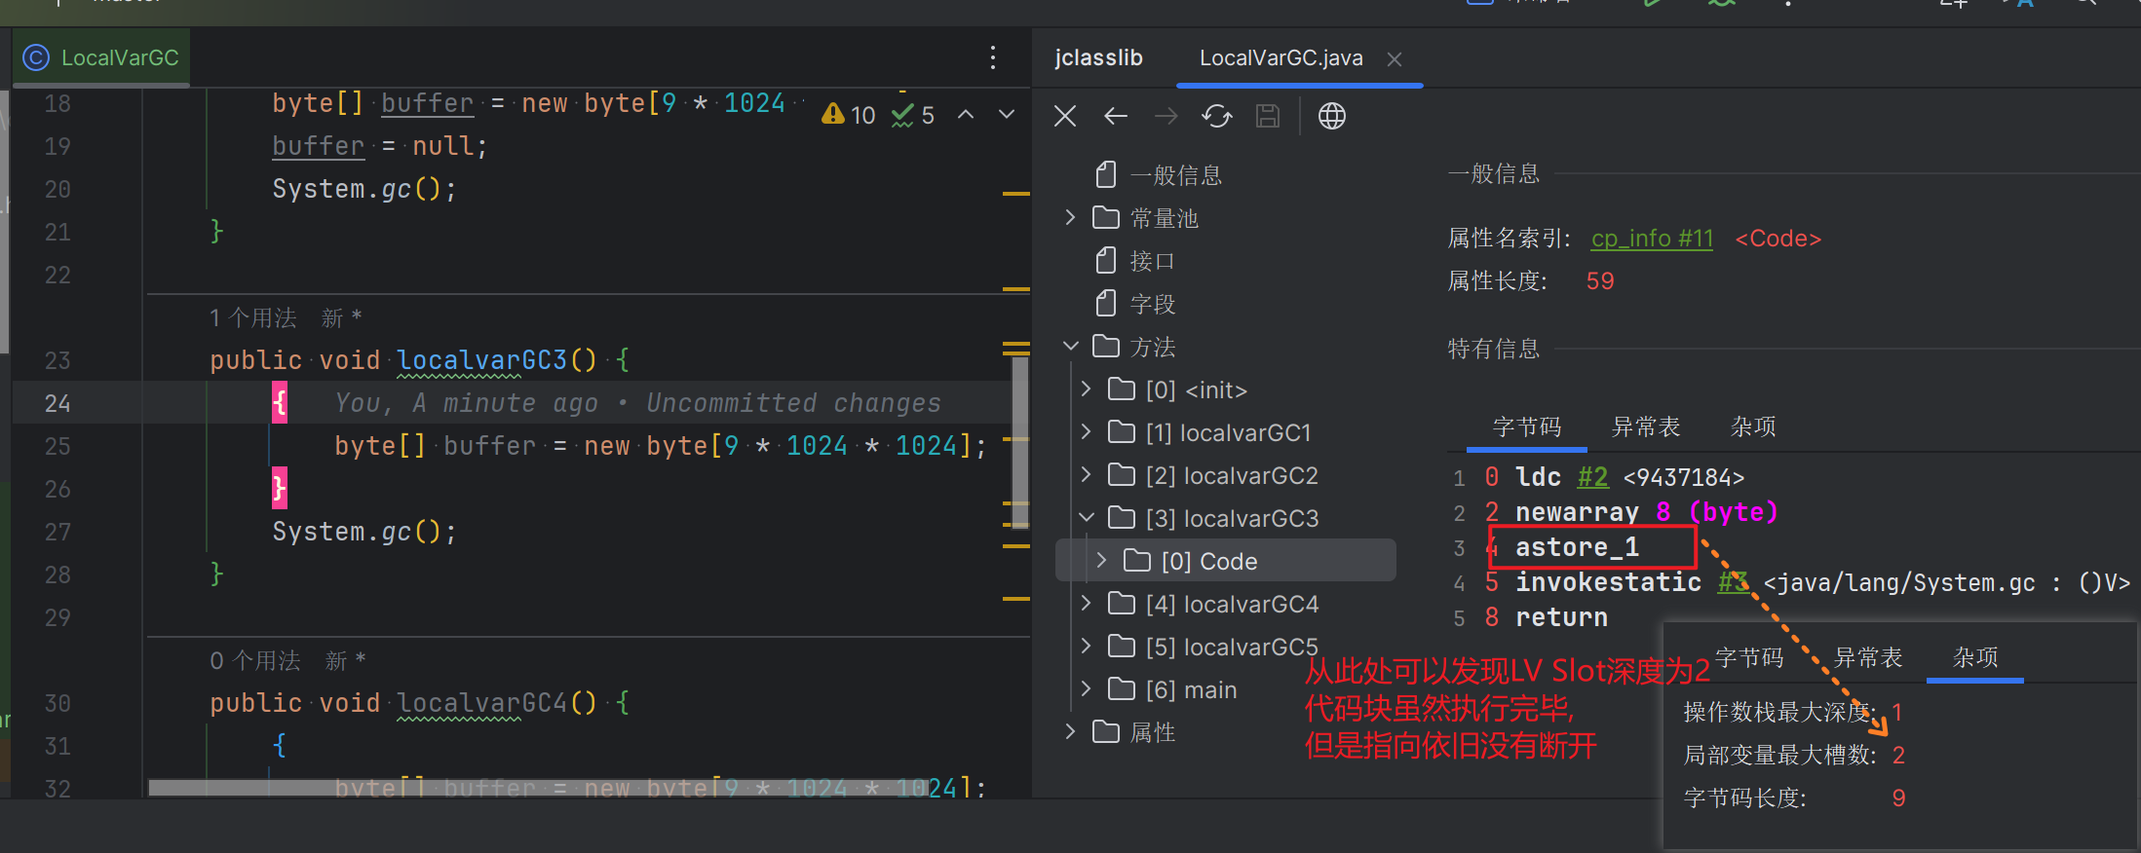This screenshot has height=853, width=2141.
Task: Close the jclasslib viewer with X icon
Action: [1065, 117]
